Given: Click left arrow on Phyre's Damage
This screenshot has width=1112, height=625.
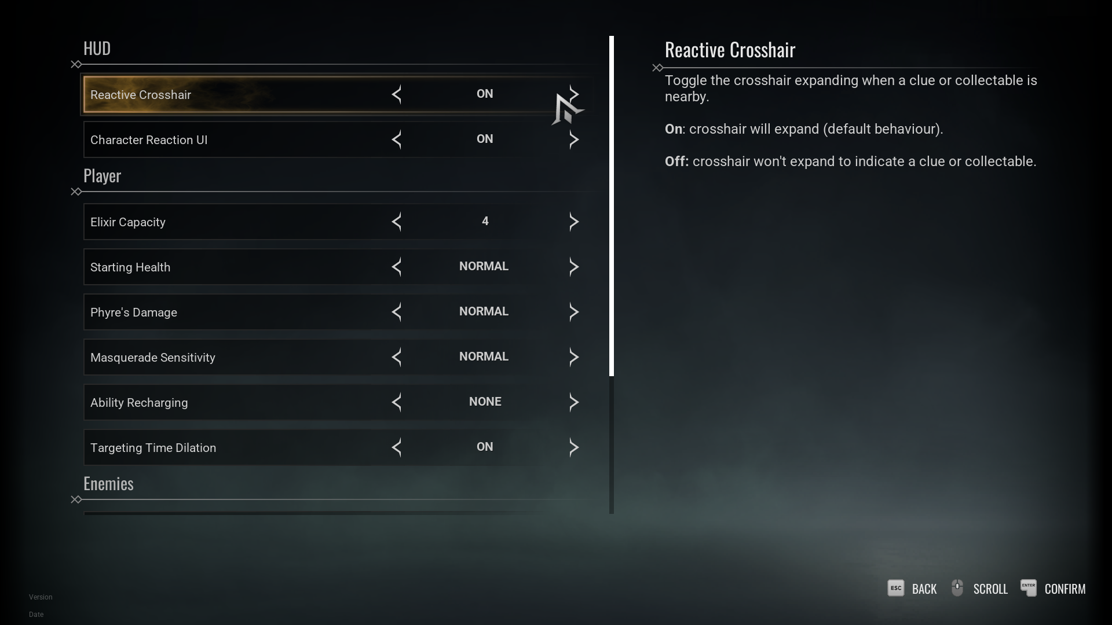Looking at the screenshot, I should [x=397, y=312].
